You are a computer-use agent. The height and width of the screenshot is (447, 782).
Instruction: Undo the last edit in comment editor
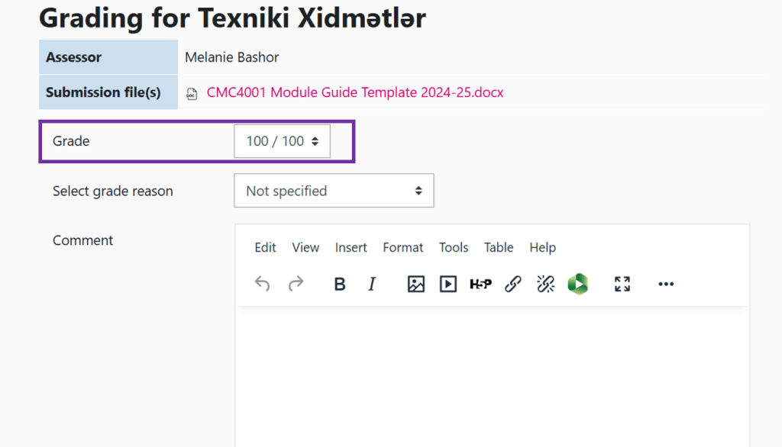[263, 284]
